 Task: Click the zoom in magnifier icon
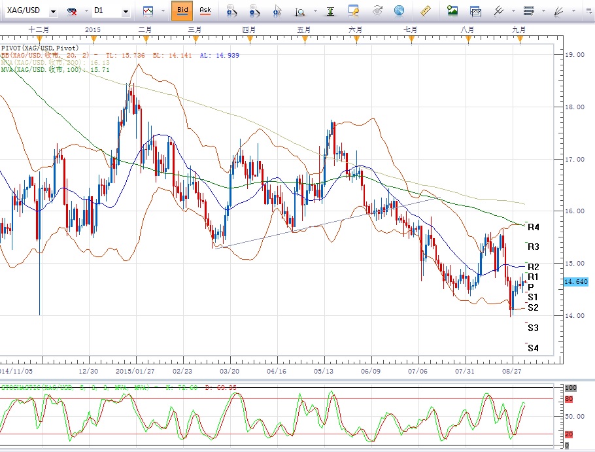(231, 10)
